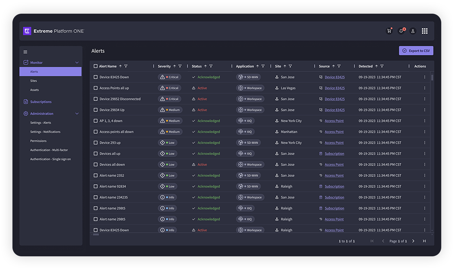Open Authentication - Multi-factor page
This screenshot has width=454, height=270.
[49, 150]
